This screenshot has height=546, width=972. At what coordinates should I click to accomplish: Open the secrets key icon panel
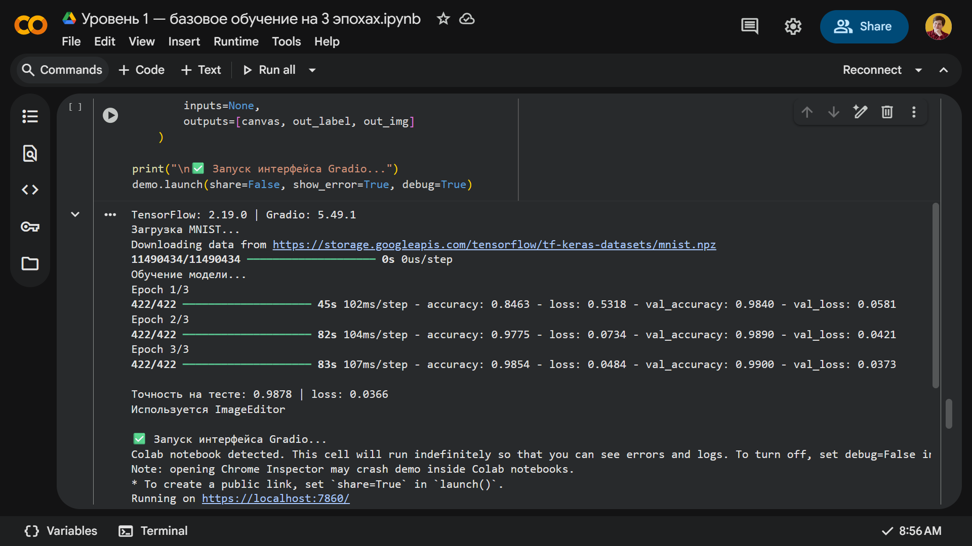click(30, 226)
